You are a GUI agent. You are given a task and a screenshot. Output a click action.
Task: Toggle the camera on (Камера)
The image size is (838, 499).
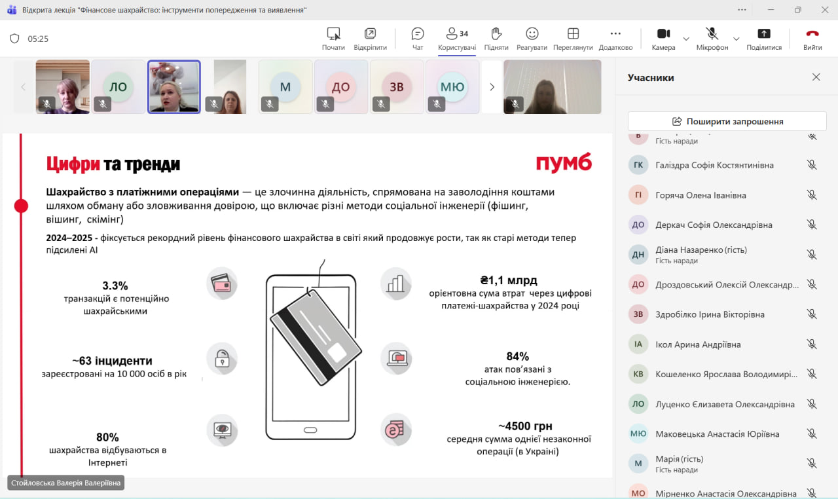[x=663, y=38]
